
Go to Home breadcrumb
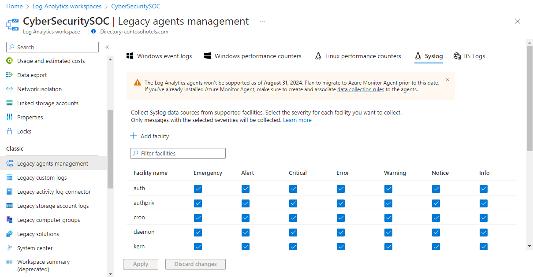(15, 6)
